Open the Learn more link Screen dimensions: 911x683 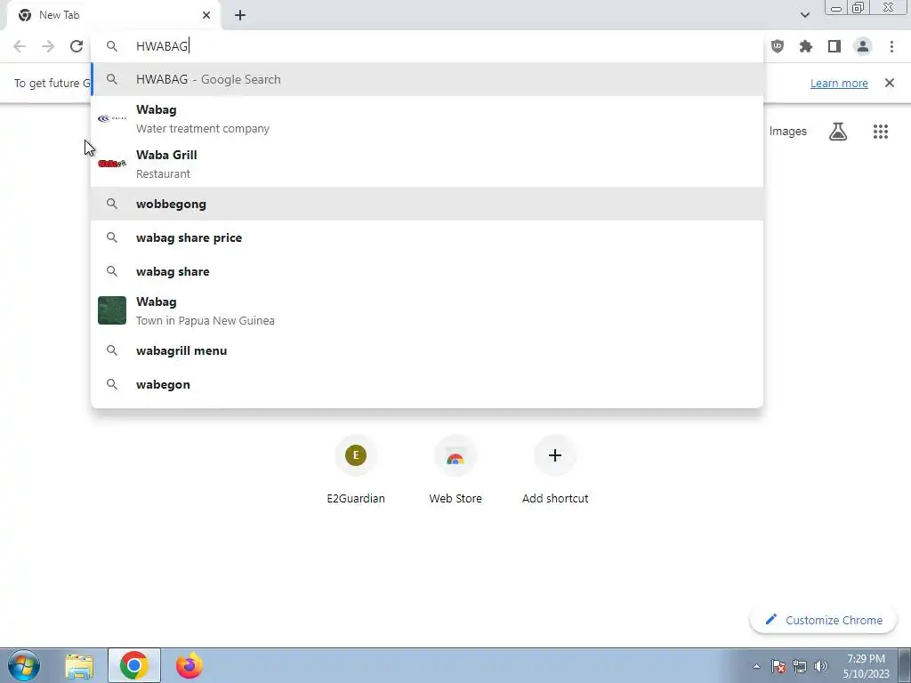(839, 83)
